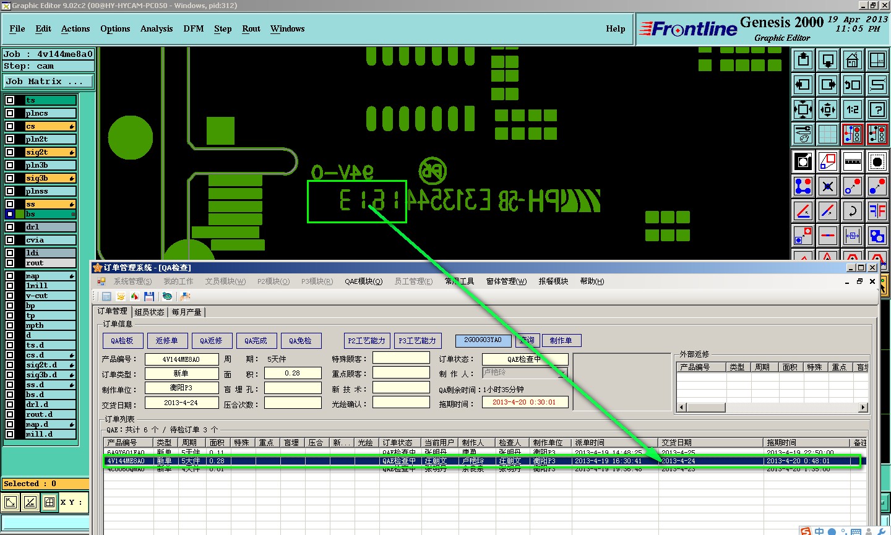Click the area zoom icon near Selected

click(x=11, y=502)
